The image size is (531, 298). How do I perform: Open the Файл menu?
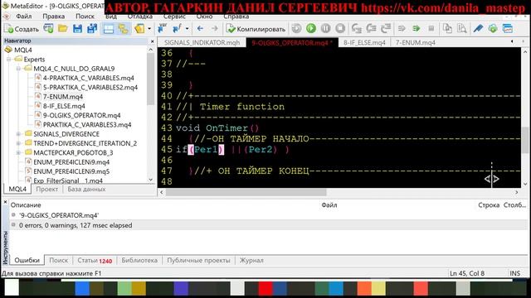pos(24,17)
